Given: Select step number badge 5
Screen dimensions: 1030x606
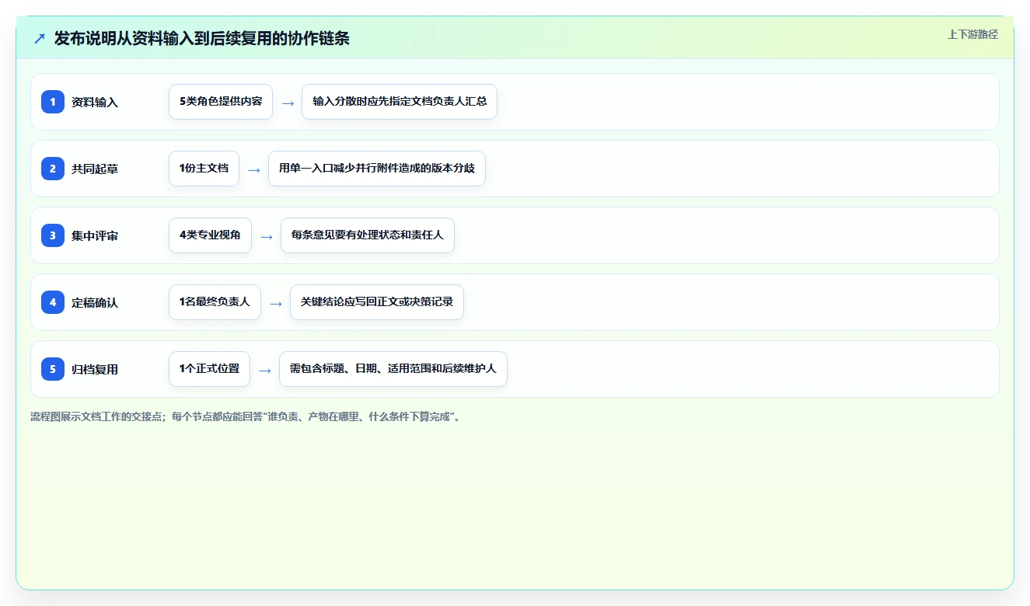Looking at the screenshot, I should coord(53,369).
